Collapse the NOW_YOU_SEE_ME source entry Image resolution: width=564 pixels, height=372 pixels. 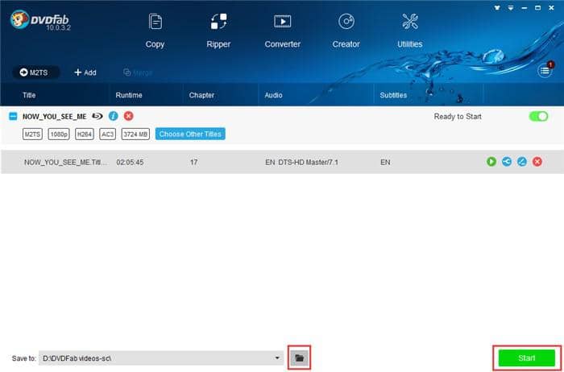(x=13, y=117)
